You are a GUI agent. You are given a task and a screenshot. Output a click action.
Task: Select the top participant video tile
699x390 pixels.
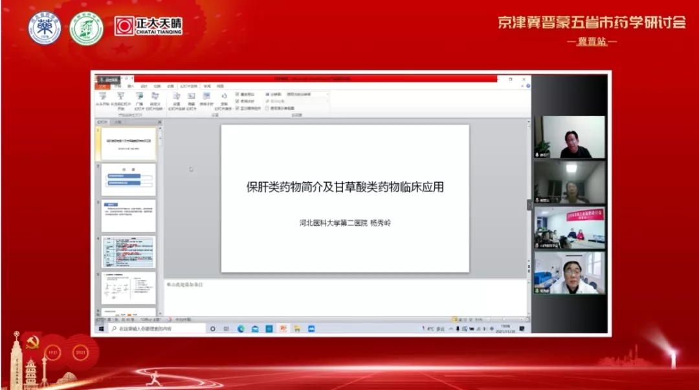pos(570,138)
